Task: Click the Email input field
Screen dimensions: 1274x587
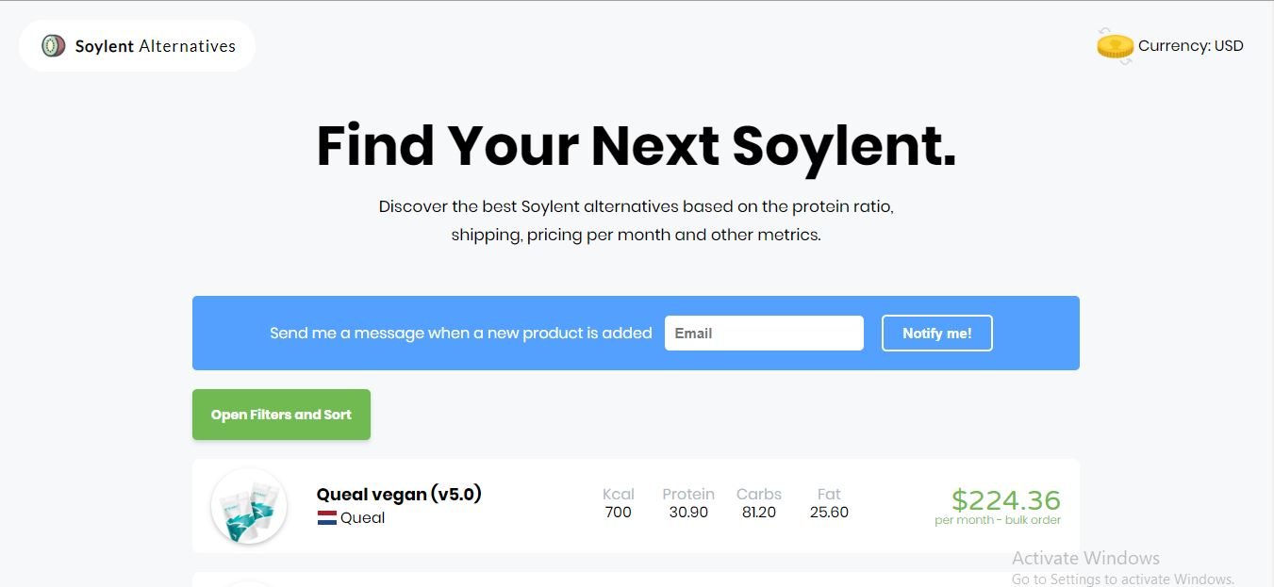Action: tap(764, 333)
